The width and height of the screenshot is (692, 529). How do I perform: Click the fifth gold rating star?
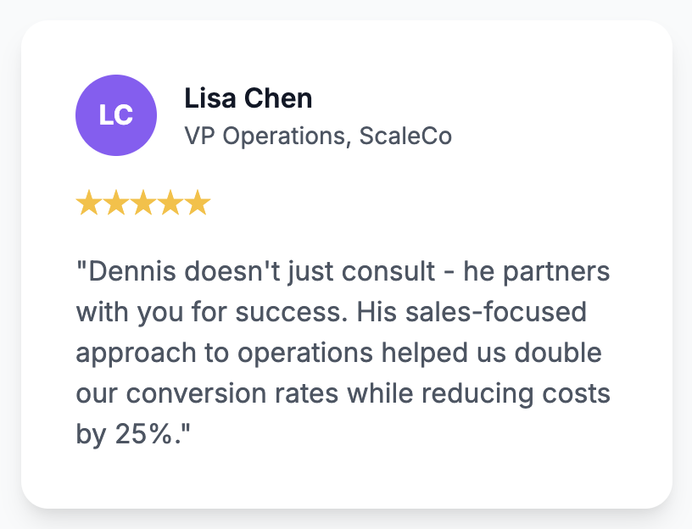(x=198, y=203)
